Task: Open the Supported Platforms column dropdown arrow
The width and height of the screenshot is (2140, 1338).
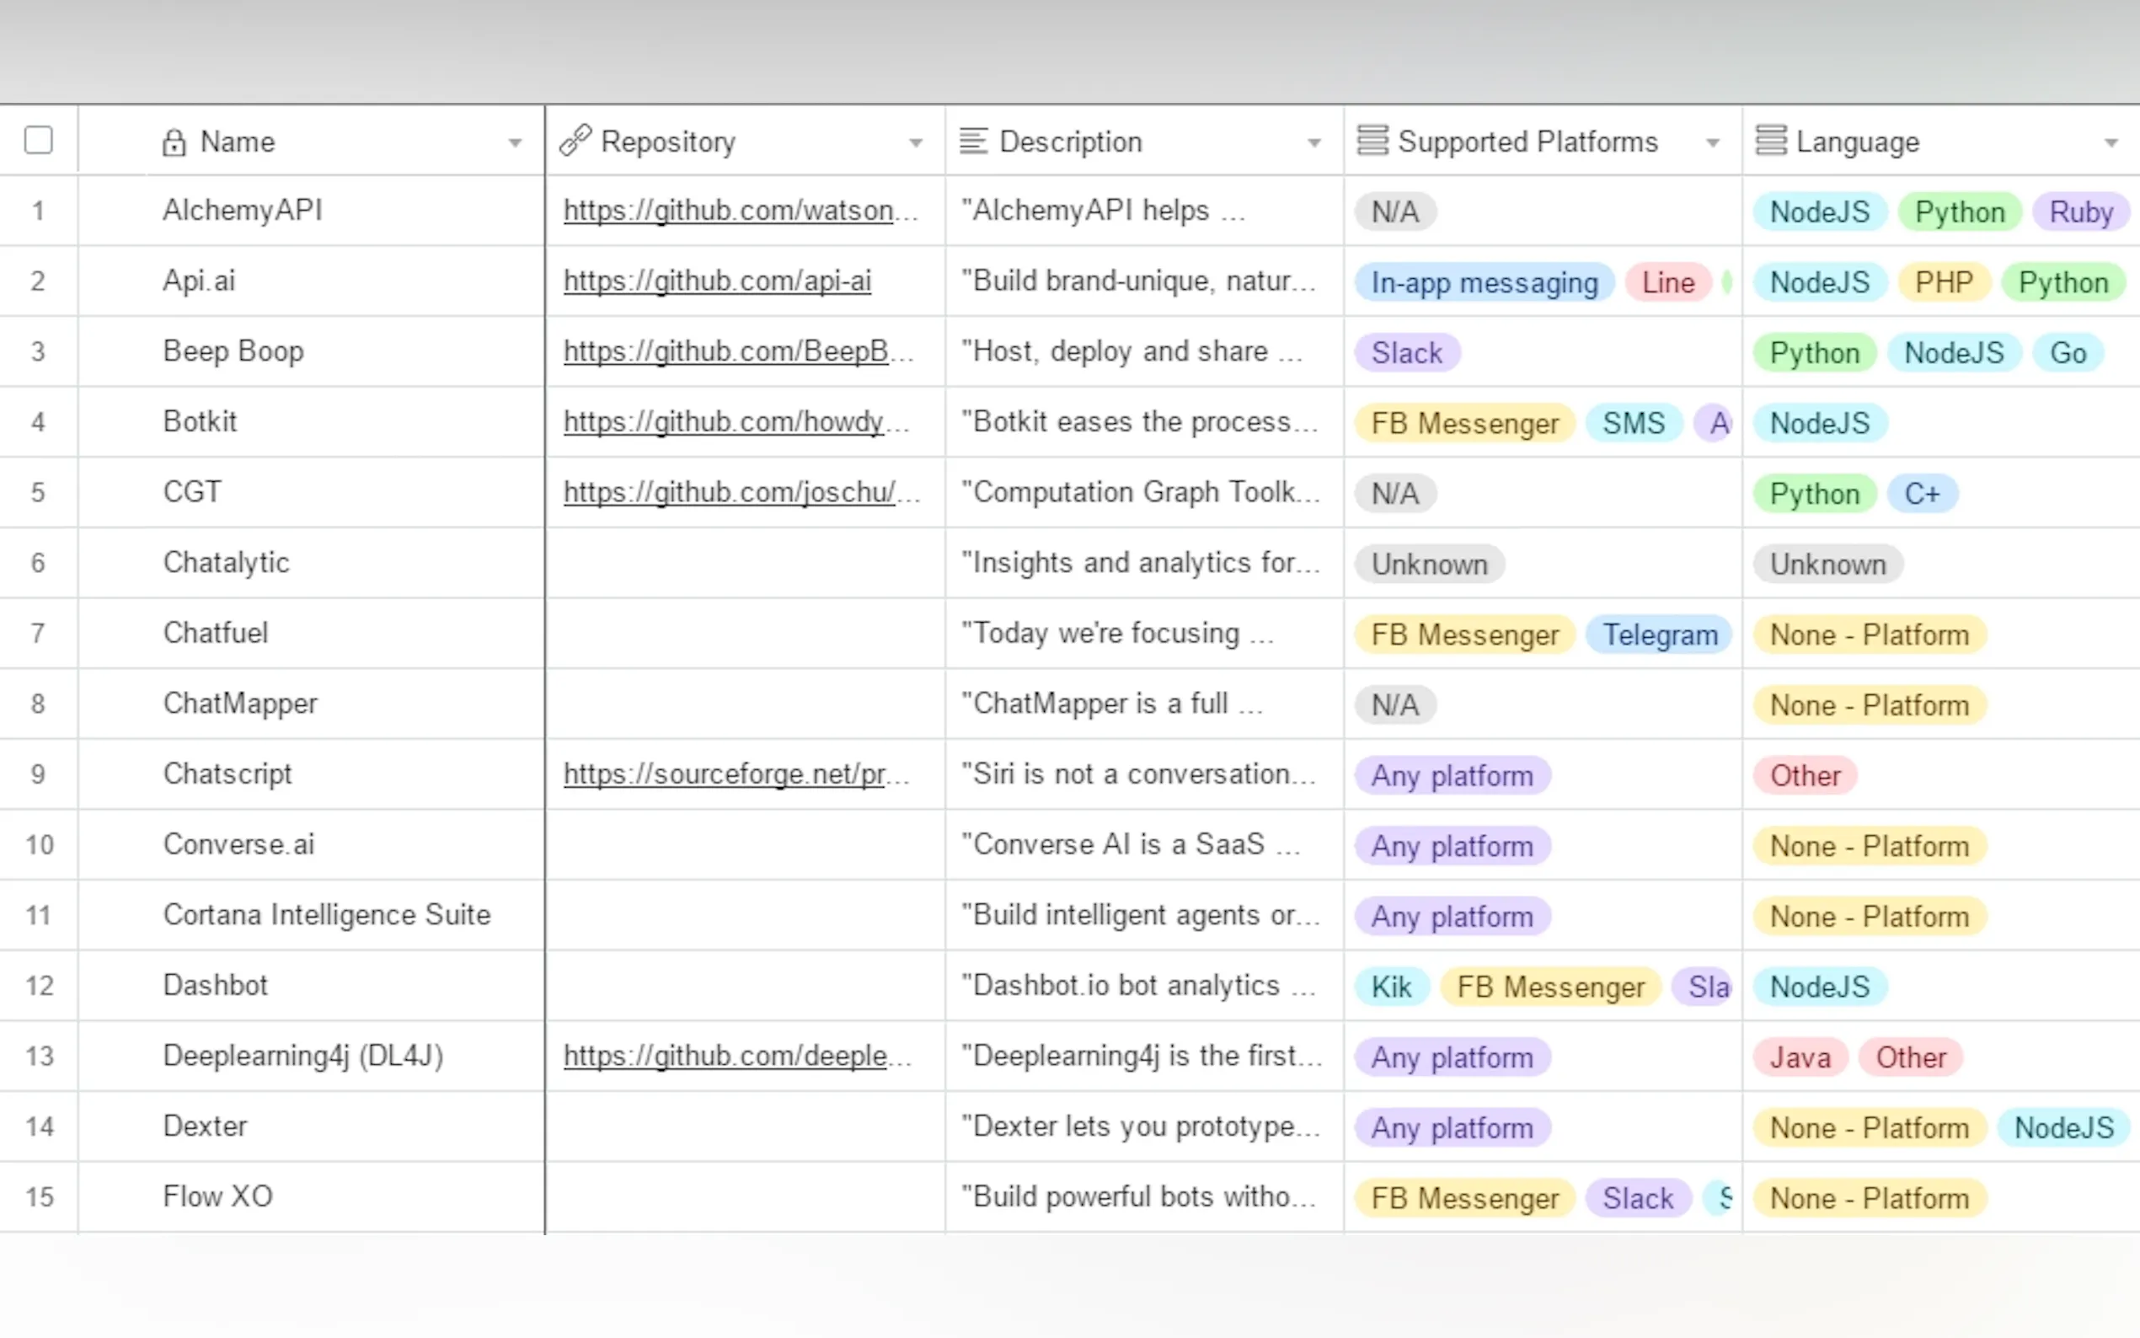Action: coord(1713,142)
